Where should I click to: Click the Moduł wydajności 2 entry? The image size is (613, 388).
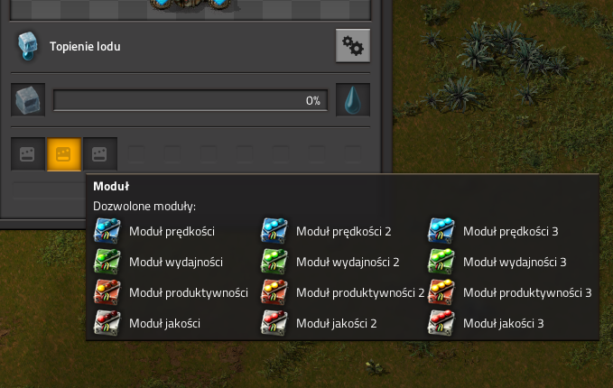(330, 262)
